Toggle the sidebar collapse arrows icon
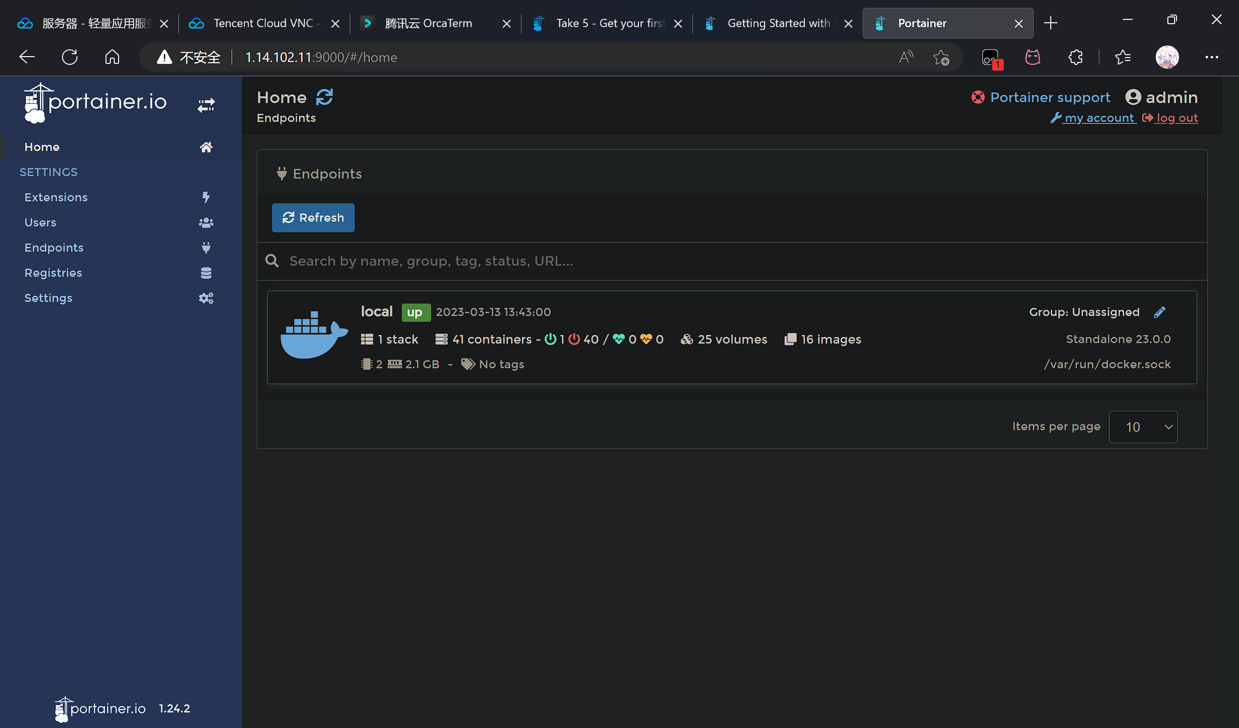1239x728 pixels. pyautogui.click(x=206, y=105)
